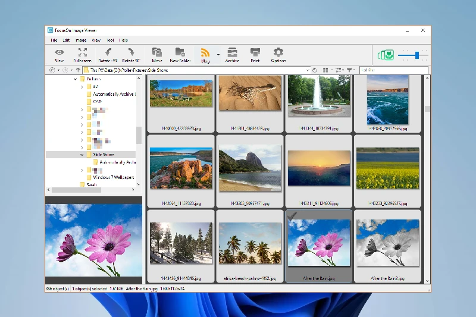Open the Image menu

[81, 40]
